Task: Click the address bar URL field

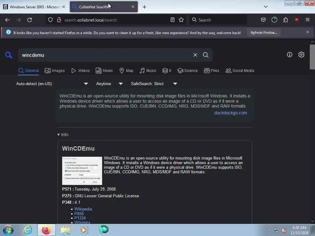Action: pyautogui.click(x=116, y=20)
